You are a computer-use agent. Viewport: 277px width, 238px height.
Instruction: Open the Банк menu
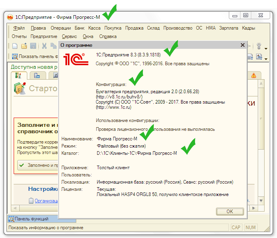click(x=79, y=28)
